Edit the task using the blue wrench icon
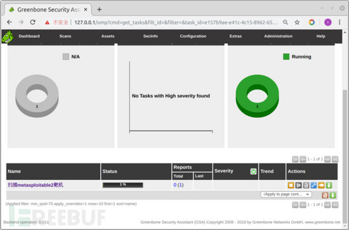 pos(313,185)
